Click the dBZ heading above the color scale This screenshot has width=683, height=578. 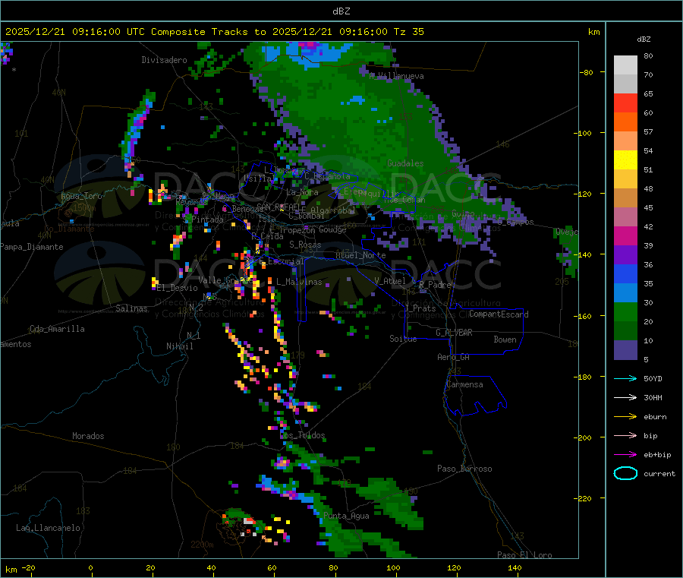click(x=644, y=39)
